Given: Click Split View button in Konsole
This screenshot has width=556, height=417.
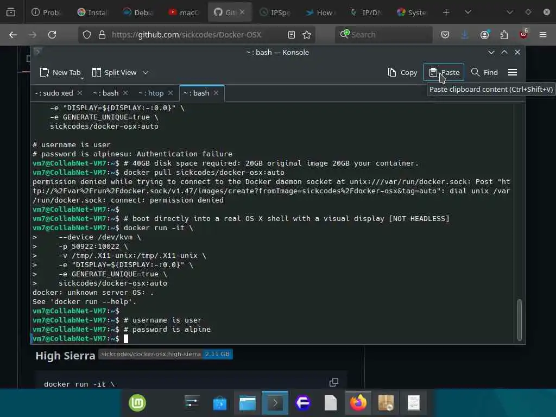Looking at the screenshot, I should click(114, 72).
